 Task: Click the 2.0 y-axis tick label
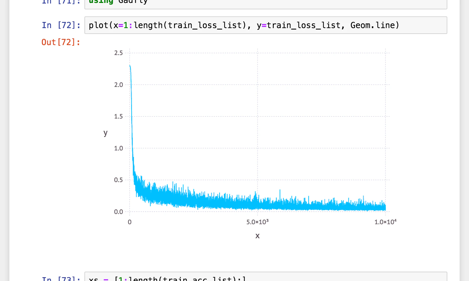point(118,85)
